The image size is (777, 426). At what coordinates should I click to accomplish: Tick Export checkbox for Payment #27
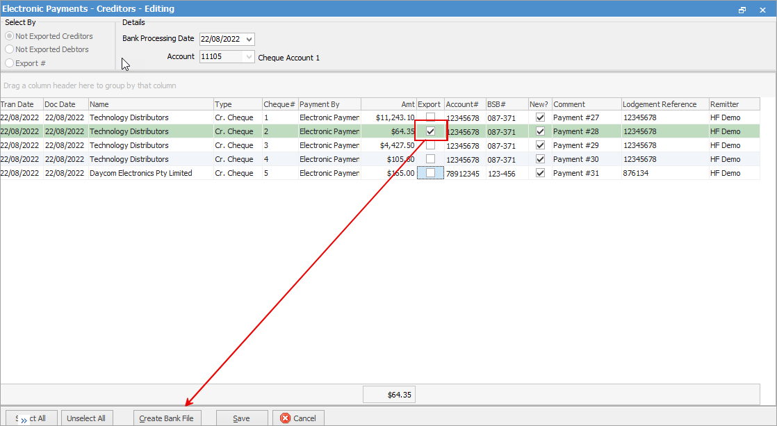click(431, 117)
